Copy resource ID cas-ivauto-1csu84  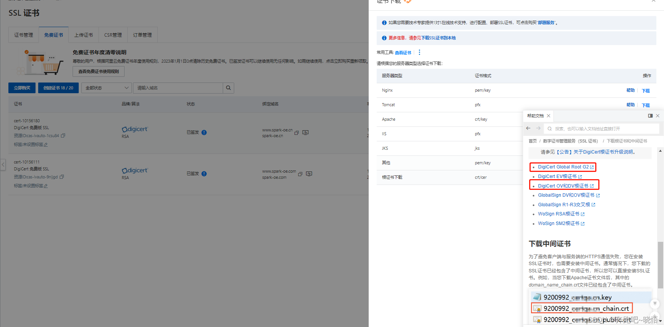[63, 136]
